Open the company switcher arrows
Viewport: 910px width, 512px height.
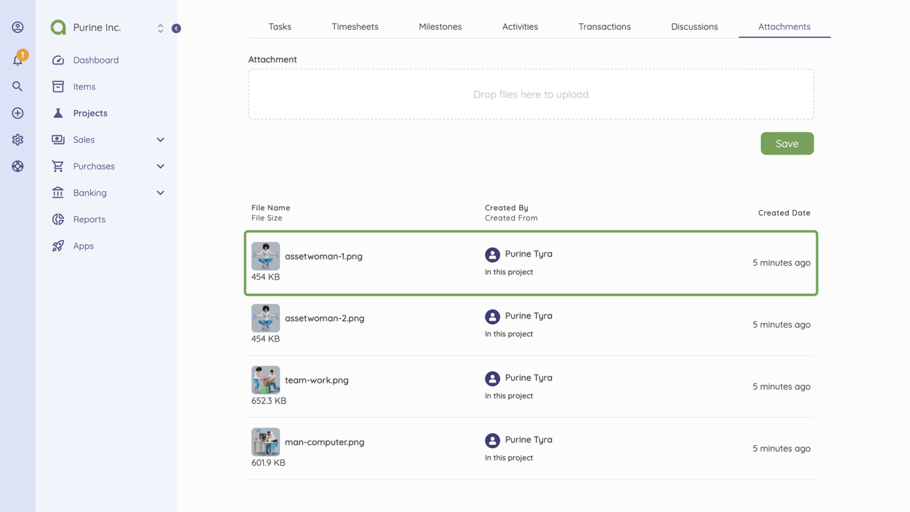[x=161, y=28]
